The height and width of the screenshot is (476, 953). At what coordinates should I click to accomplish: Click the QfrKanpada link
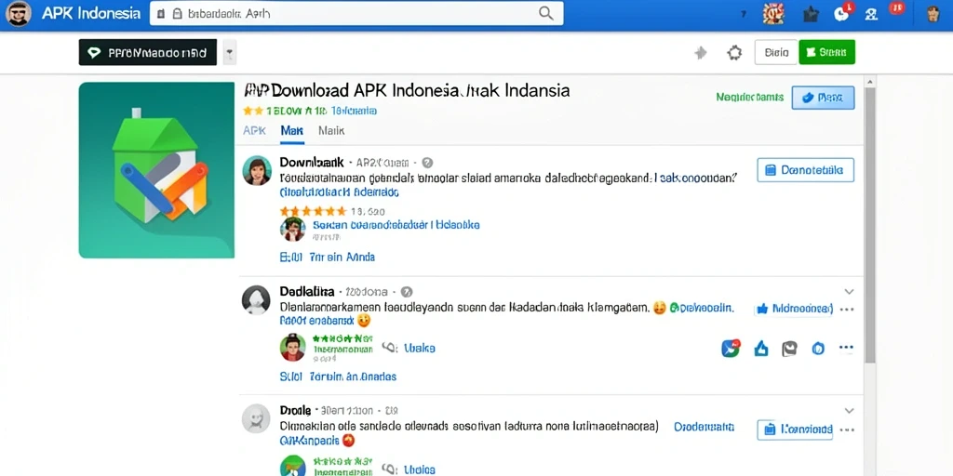[309, 440]
